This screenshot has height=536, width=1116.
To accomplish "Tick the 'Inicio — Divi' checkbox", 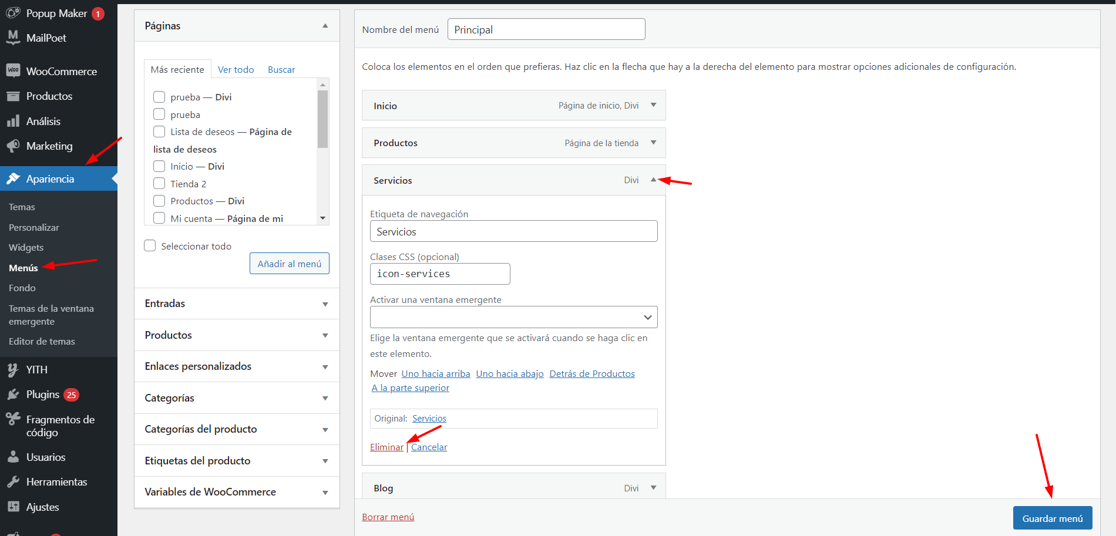I will [x=159, y=166].
